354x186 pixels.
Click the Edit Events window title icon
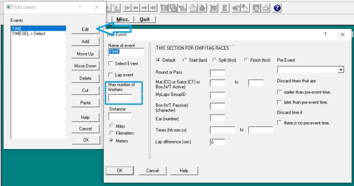[x=9, y=7]
